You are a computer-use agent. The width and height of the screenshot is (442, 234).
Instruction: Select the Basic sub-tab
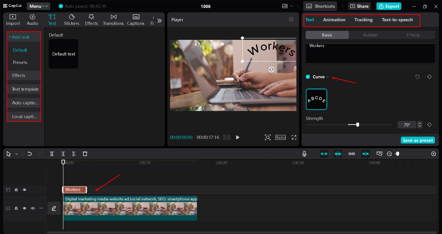tap(327, 35)
